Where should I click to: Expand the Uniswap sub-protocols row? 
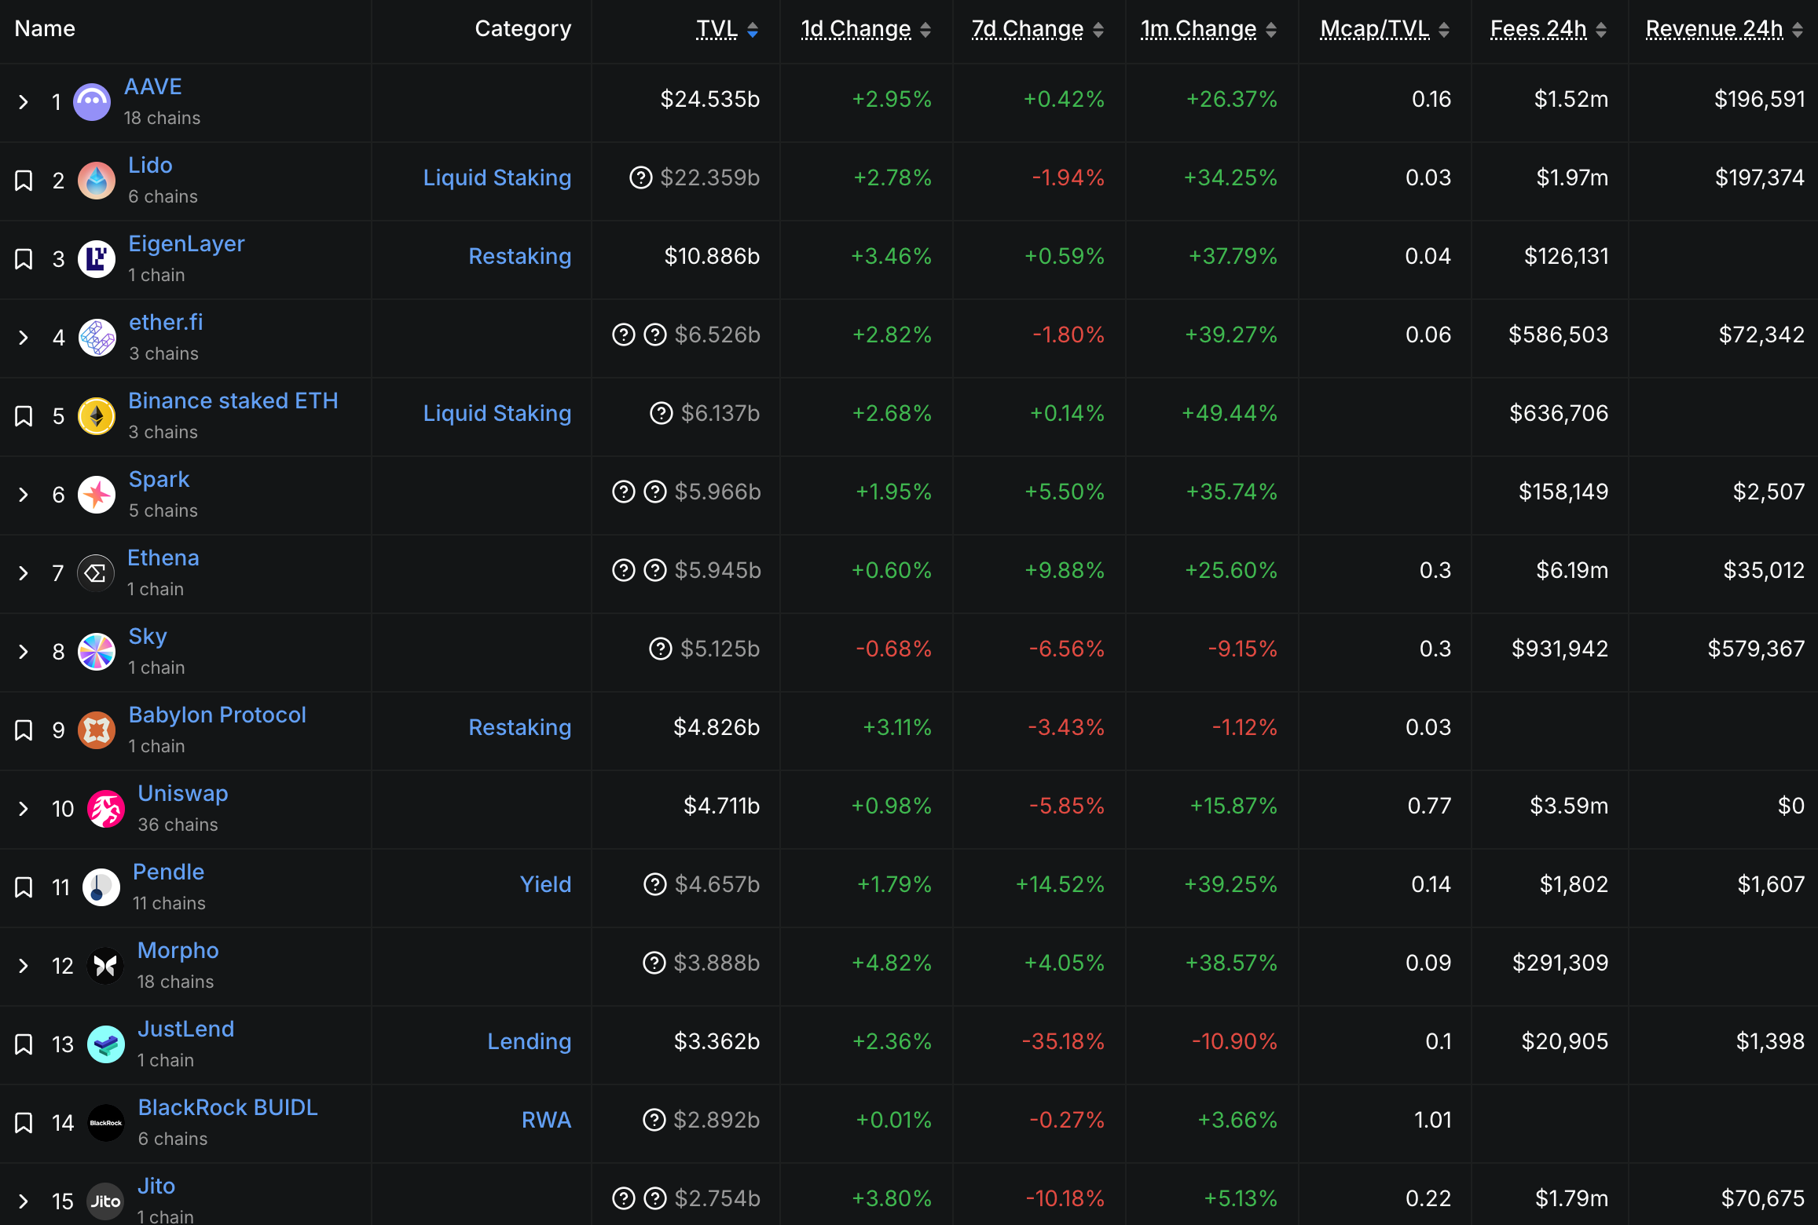click(24, 809)
